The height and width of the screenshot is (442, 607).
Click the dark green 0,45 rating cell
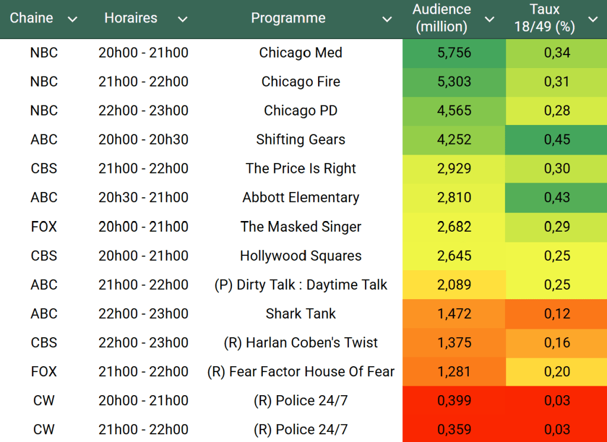pos(557,140)
